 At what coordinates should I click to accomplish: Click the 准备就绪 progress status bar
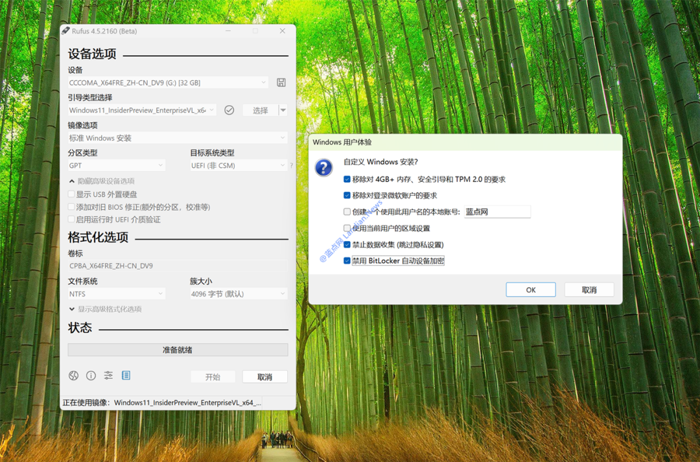coord(178,349)
